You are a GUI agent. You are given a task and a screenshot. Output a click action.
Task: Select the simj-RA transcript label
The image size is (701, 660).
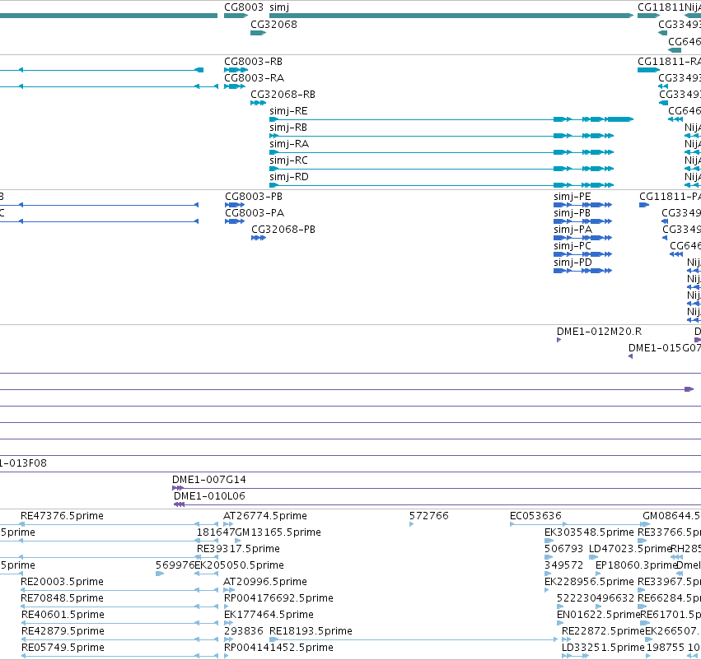(x=289, y=144)
